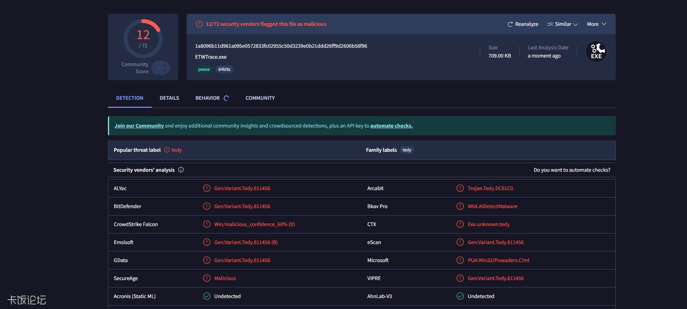
Task: Click 'Do you want to automate checks?' text
Action: coord(572,170)
